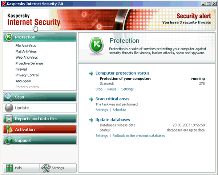Click the magnifying glass Scan icon
The image size is (218, 175).
pos(8,97)
